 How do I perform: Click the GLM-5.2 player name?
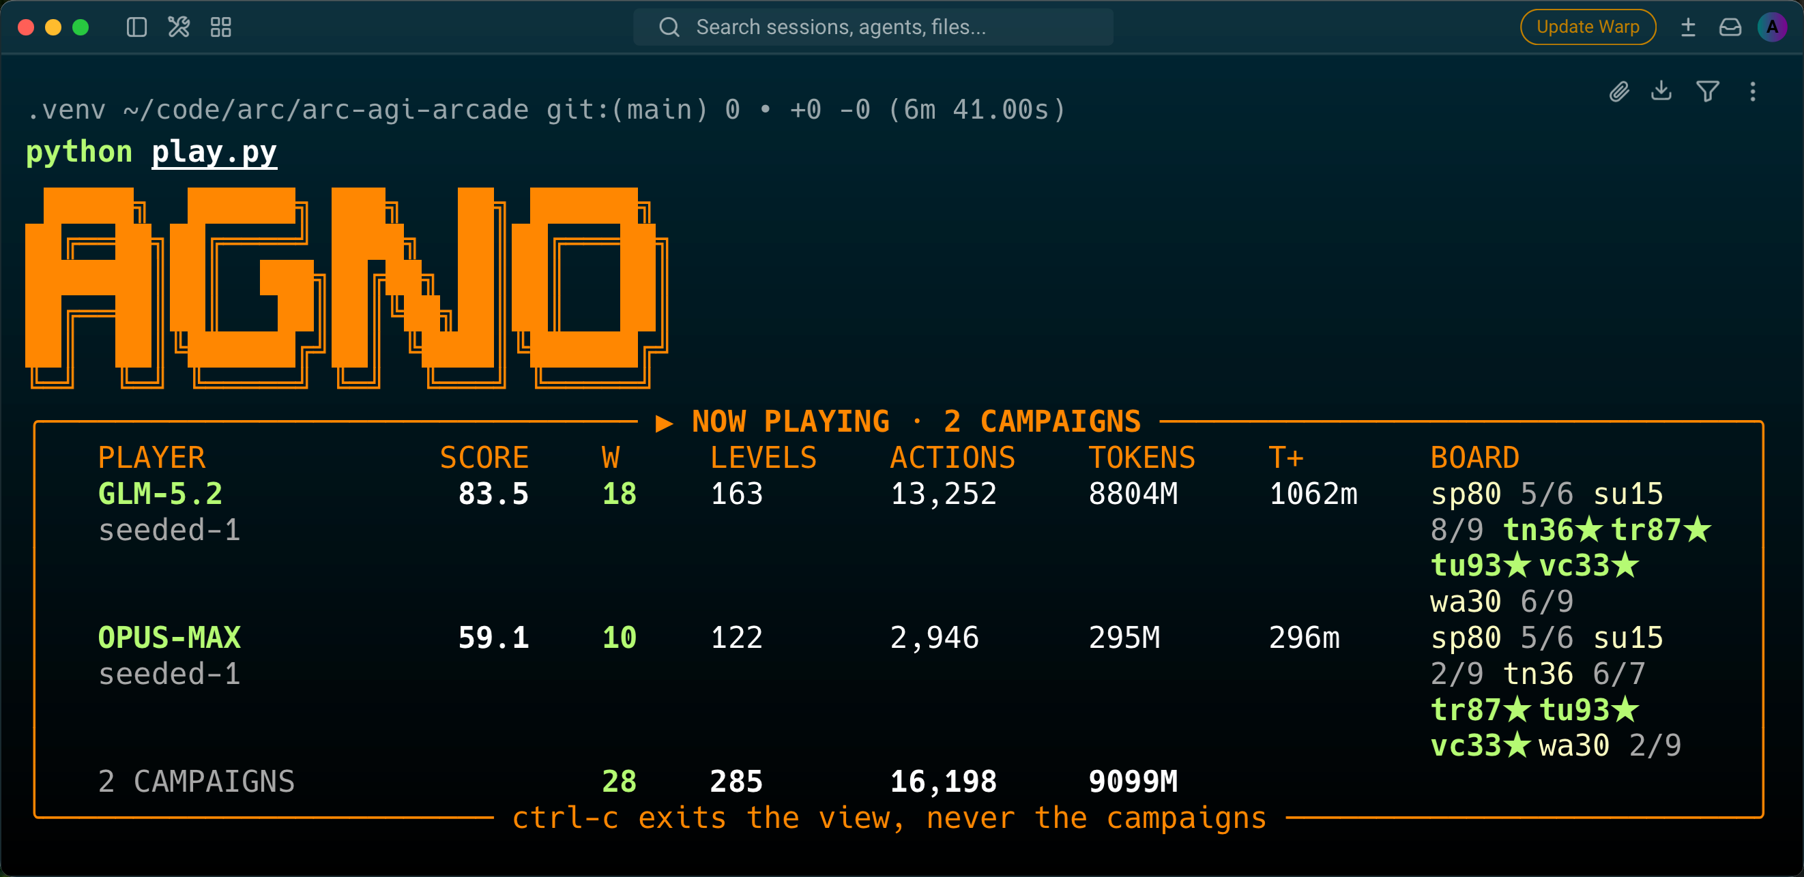click(160, 494)
